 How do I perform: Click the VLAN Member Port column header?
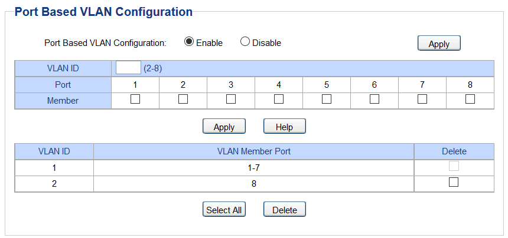(253, 151)
